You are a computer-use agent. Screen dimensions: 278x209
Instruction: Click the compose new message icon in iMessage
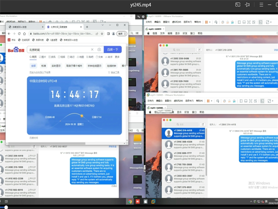[x=199, y=50]
